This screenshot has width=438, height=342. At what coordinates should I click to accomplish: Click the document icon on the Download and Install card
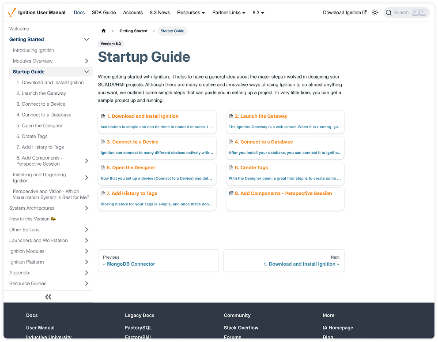tap(103, 116)
